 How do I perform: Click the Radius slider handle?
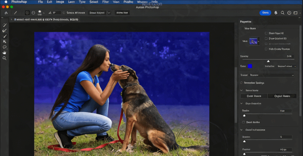tap(244, 116)
